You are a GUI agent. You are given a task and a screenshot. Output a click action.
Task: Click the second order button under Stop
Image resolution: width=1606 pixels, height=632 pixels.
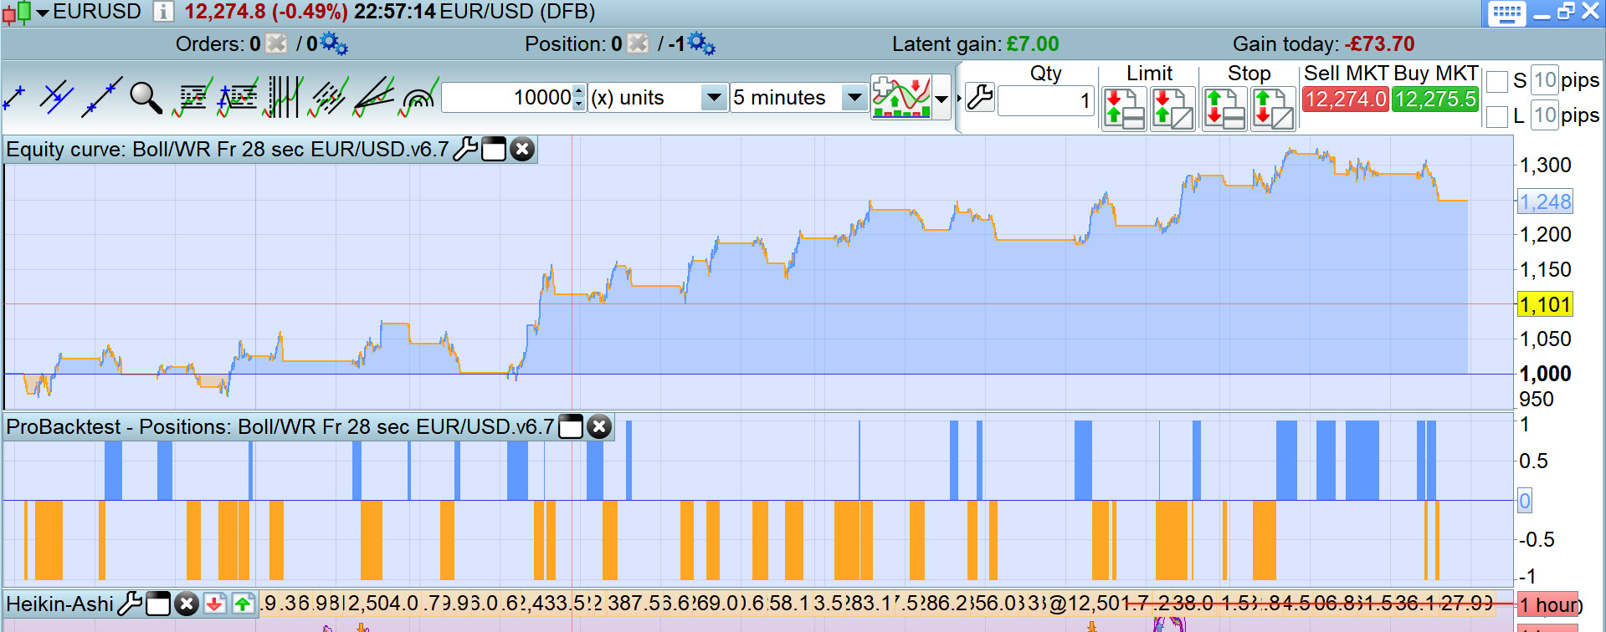coord(1273,109)
